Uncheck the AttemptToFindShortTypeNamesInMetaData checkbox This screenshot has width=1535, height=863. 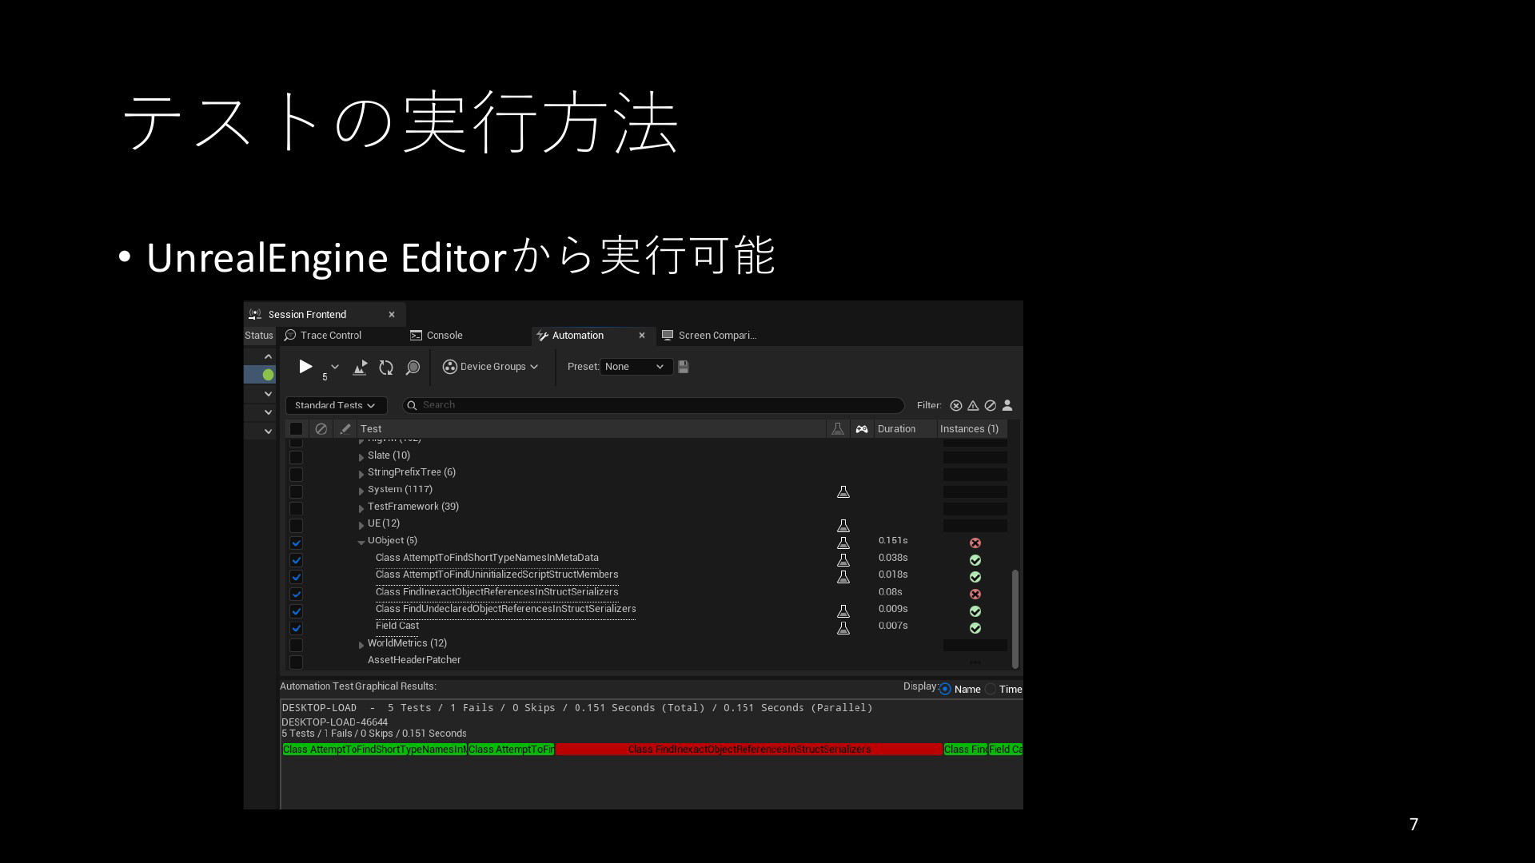click(296, 560)
